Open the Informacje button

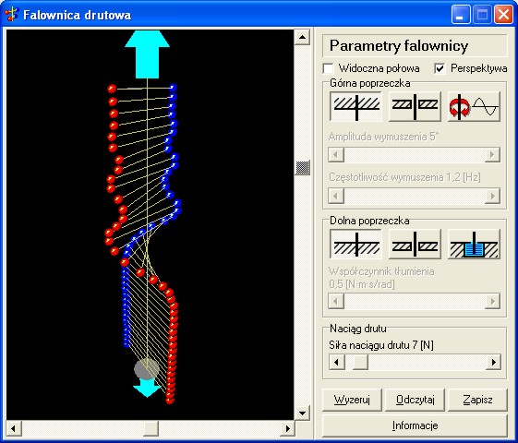[415, 425]
